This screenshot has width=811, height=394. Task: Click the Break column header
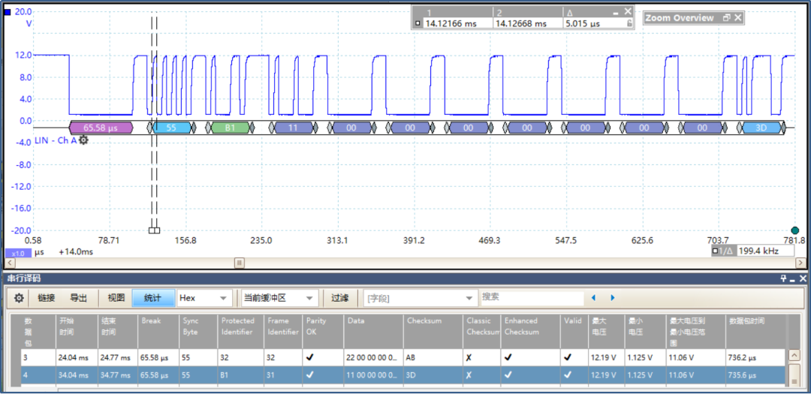[x=158, y=332]
